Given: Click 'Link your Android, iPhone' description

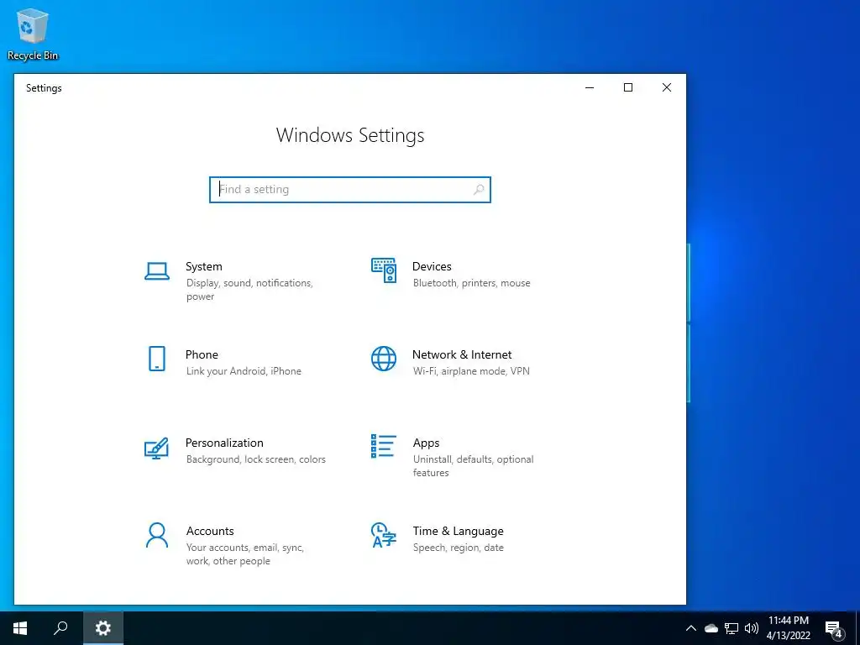Looking at the screenshot, I should click(x=244, y=371).
